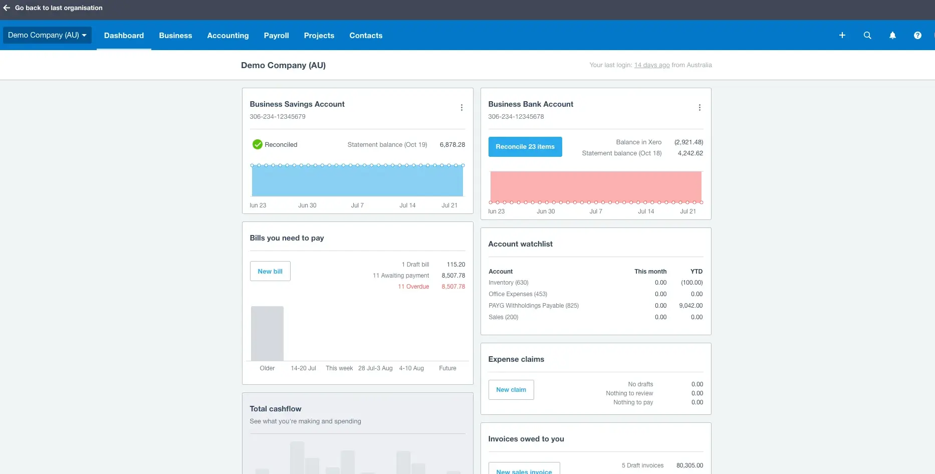Click the plus create-new icon
The width and height of the screenshot is (935, 474).
click(x=842, y=35)
